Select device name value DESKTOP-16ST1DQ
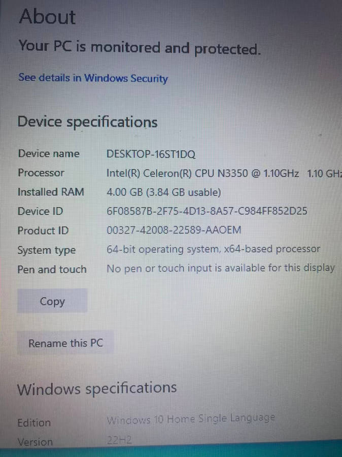Screen dimensions: 342x457 [x=151, y=154]
